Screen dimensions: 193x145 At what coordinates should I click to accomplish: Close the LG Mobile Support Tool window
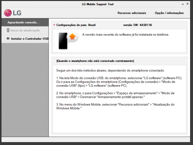point(188,4)
